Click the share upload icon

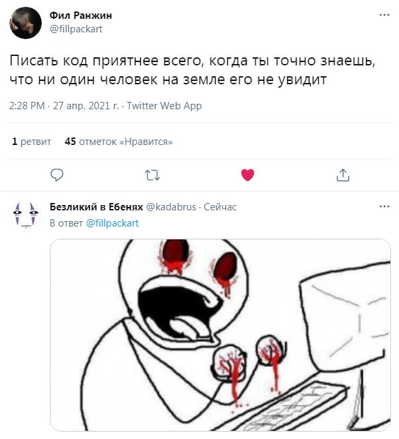point(343,175)
